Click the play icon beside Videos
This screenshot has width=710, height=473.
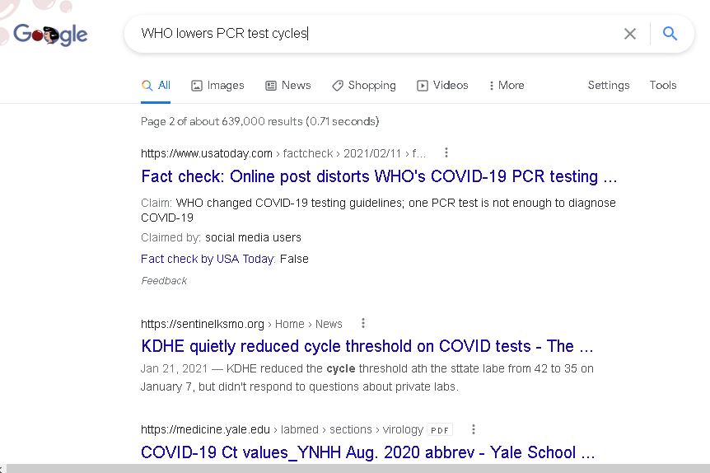[422, 86]
